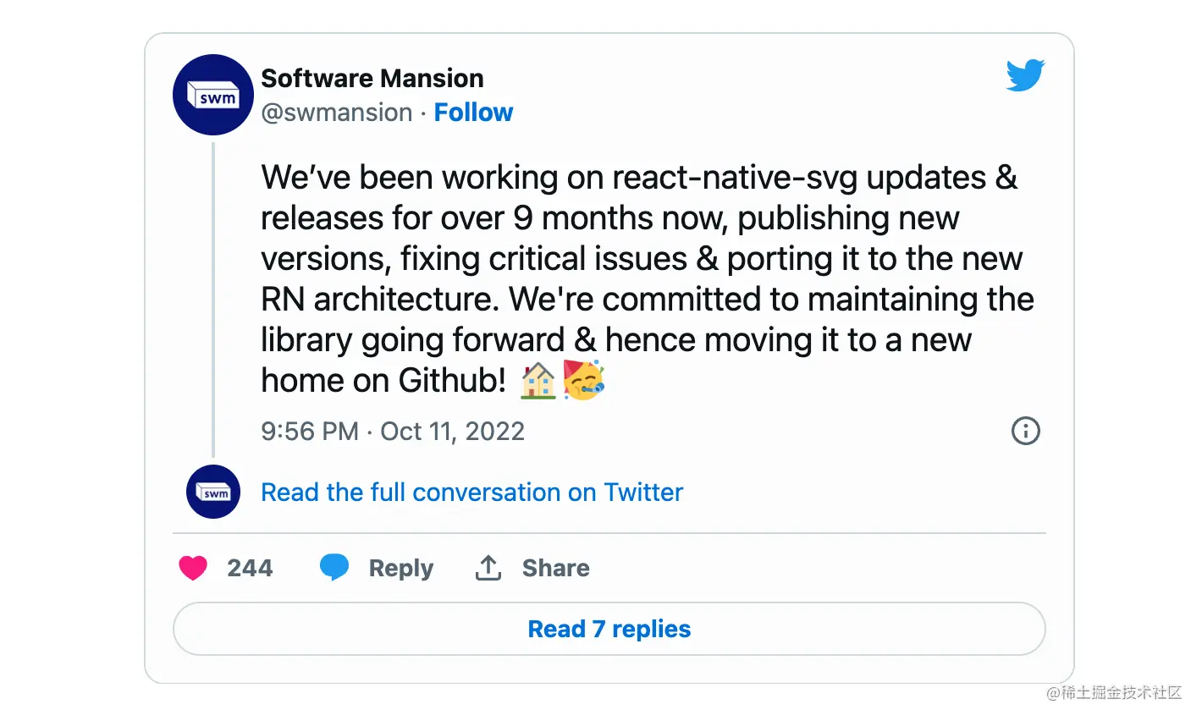Viewport: 1202px width, 721px height.
Task: Read the full conversation on Twitter
Action: [471, 493]
